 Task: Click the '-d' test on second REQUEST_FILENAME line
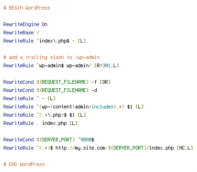pyautogui.click(x=94, y=90)
